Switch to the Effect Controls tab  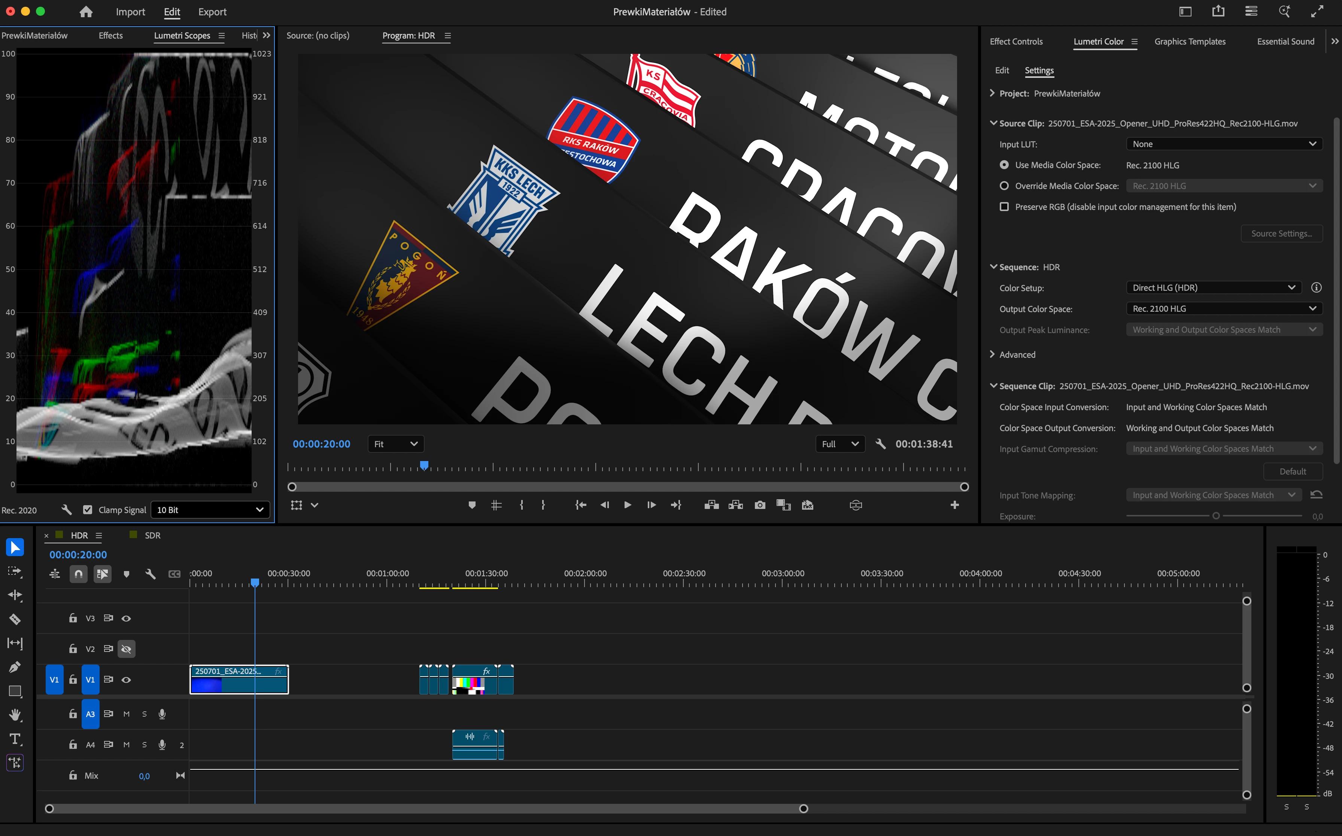(1015, 42)
